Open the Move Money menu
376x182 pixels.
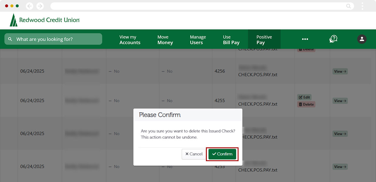point(165,40)
